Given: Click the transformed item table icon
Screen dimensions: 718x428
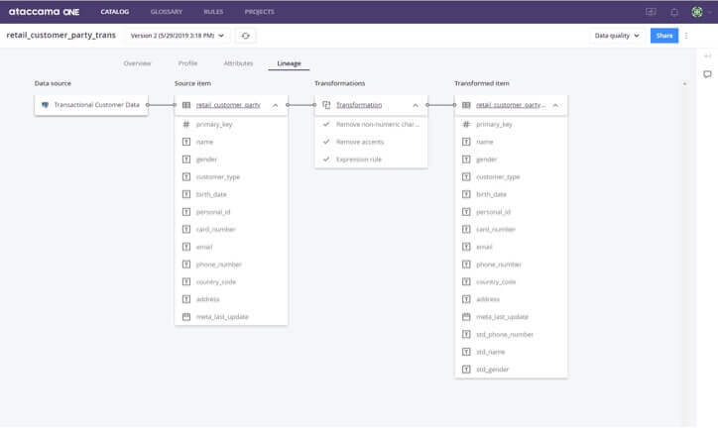Looking at the screenshot, I should point(466,105).
